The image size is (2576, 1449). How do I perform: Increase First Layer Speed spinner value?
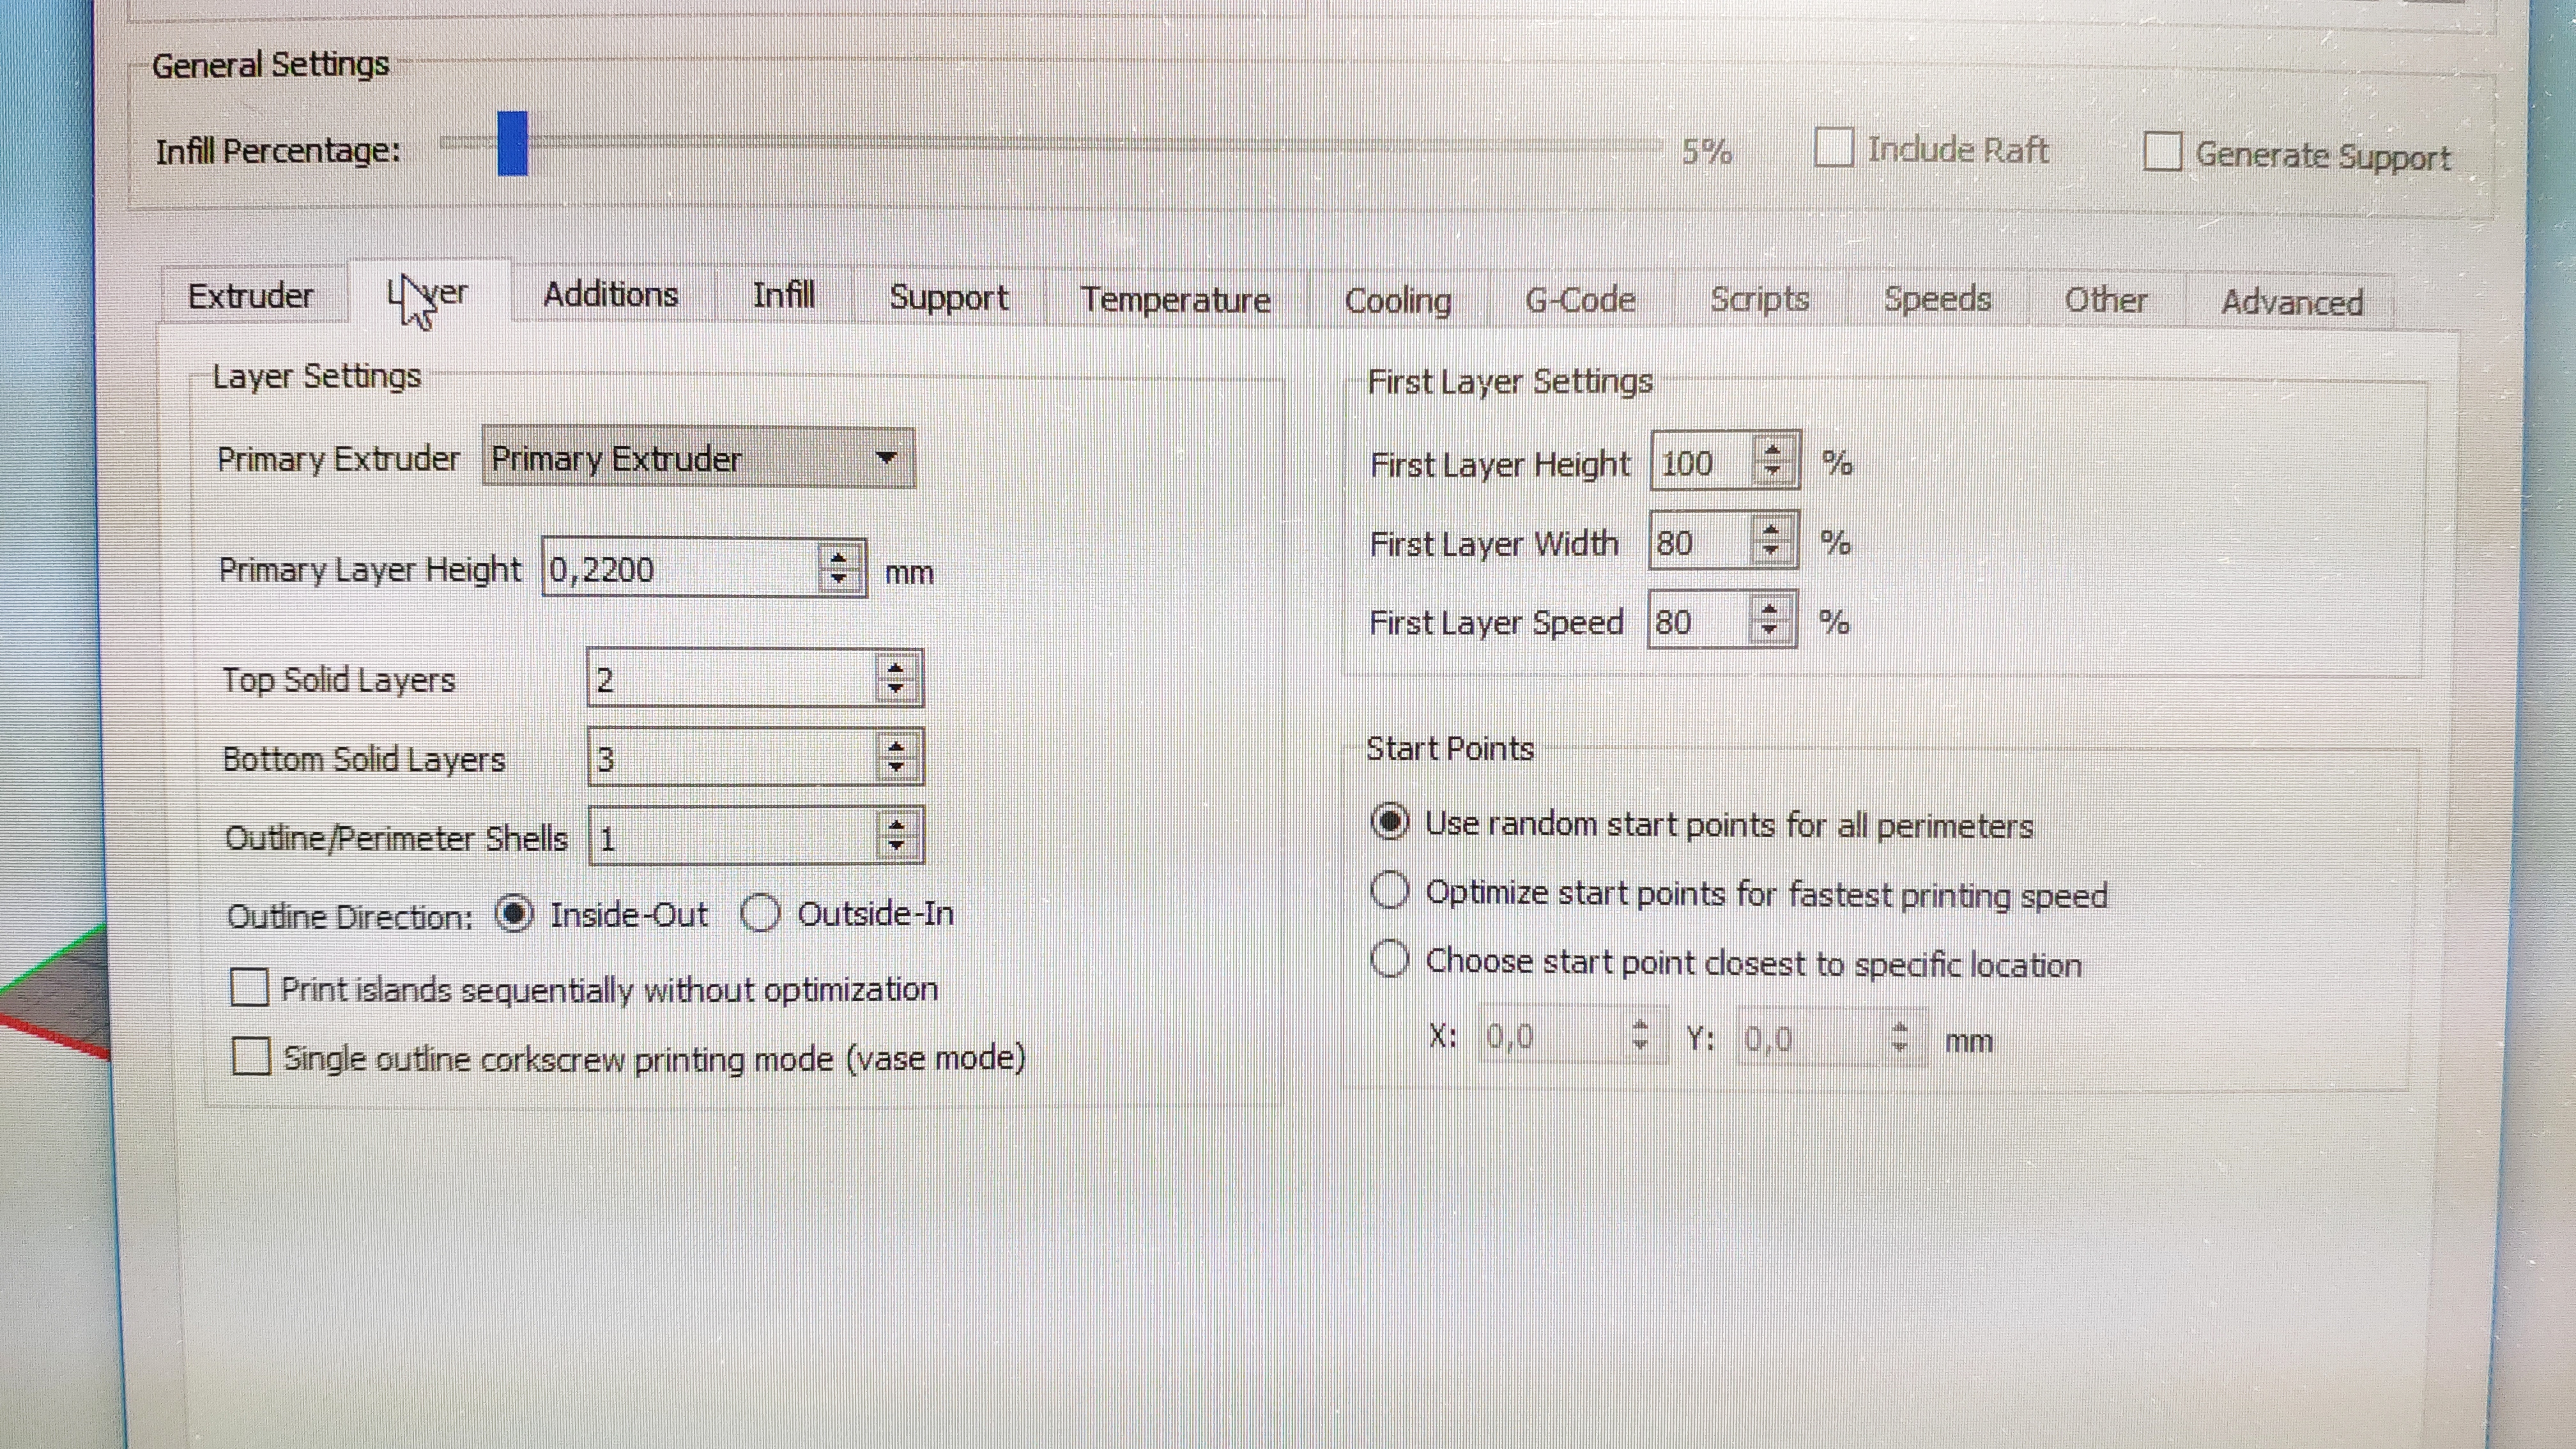pyautogui.click(x=1769, y=610)
